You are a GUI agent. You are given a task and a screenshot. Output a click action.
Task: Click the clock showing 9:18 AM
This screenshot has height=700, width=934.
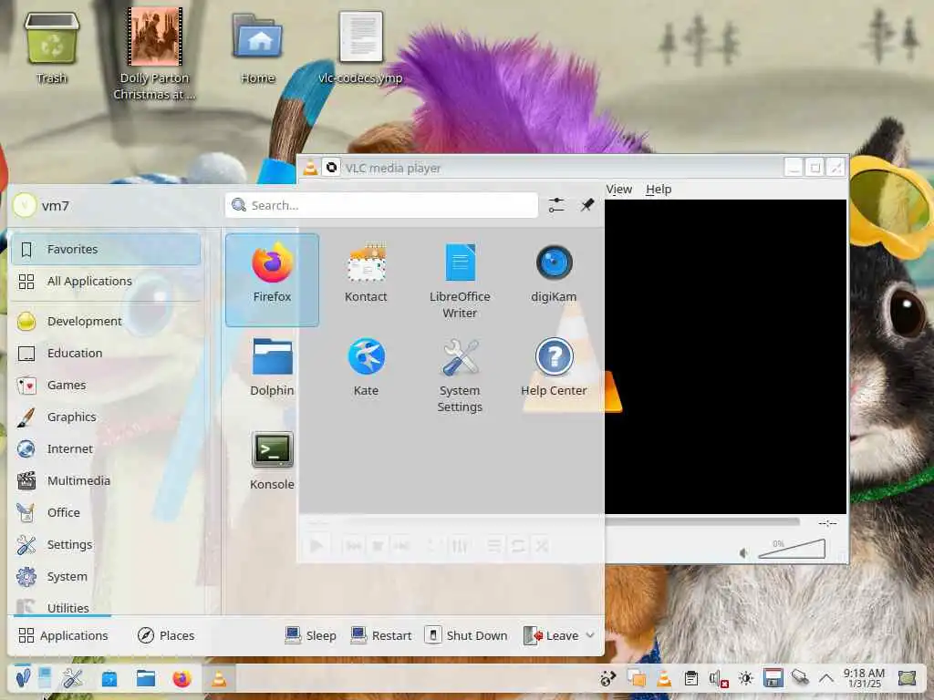(x=864, y=678)
